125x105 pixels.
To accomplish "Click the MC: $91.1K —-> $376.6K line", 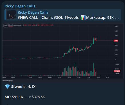I will pyautogui.click(x=25, y=97).
